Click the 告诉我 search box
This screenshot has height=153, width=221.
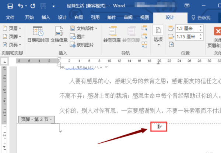201,18
